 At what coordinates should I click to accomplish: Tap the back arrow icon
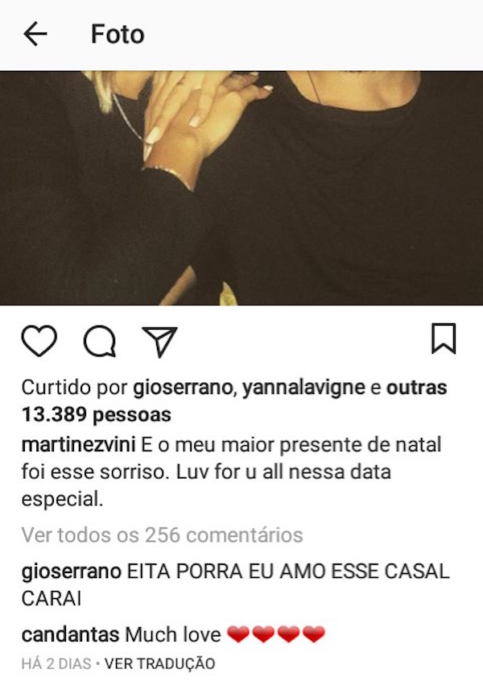[35, 35]
